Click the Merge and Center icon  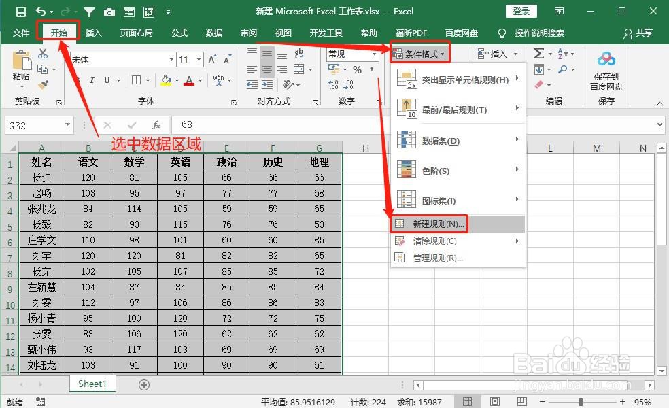[299, 69]
